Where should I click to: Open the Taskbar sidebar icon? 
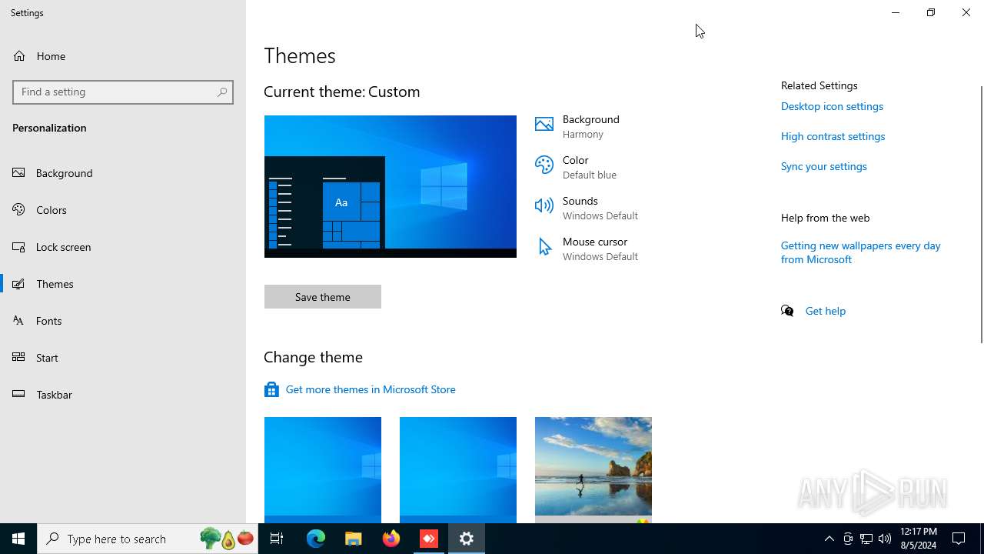[x=19, y=395]
